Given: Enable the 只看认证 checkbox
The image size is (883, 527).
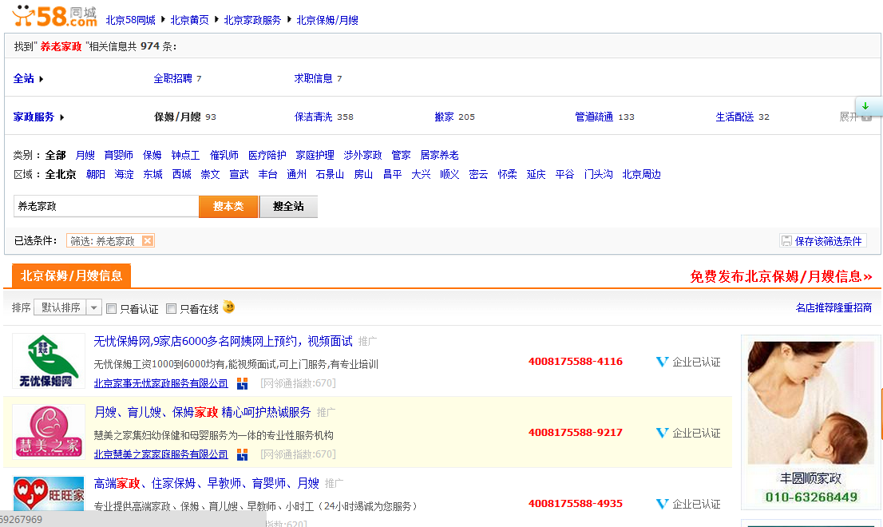Looking at the screenshot, I should (x=112, y=308).
